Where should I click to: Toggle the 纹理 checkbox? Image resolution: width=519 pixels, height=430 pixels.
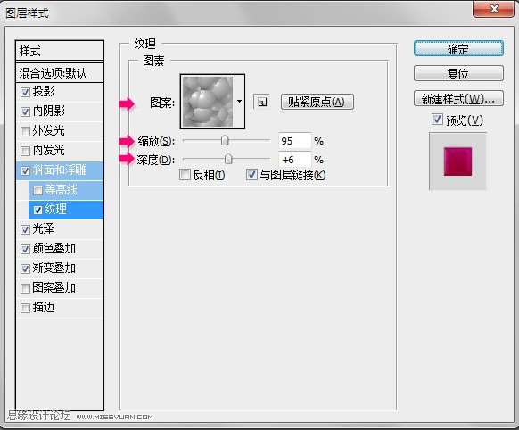coord(37,210)
